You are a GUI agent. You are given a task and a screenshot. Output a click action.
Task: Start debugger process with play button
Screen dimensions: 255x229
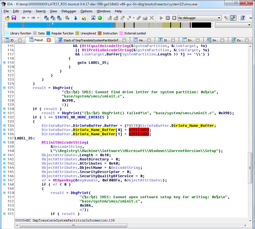click(161, 18)
